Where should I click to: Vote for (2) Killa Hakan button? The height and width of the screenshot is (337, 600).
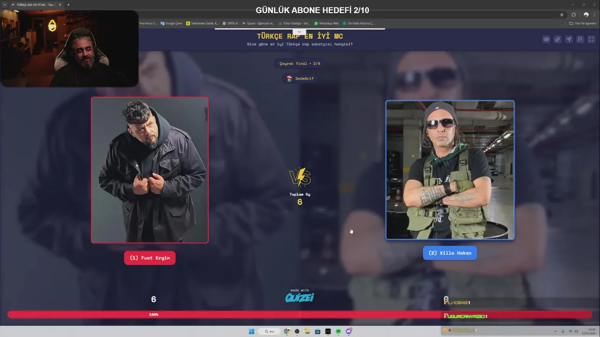[x=450, y=253]
